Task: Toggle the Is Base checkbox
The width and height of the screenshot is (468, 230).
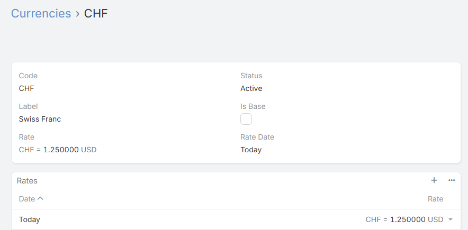Action: click(246, 119)
